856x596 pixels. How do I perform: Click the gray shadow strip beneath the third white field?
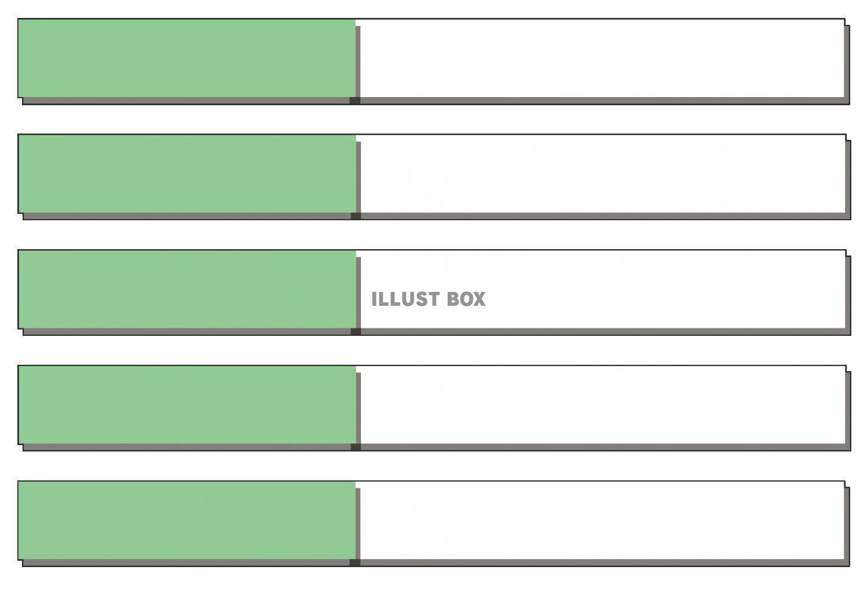(x=606, y=332)
